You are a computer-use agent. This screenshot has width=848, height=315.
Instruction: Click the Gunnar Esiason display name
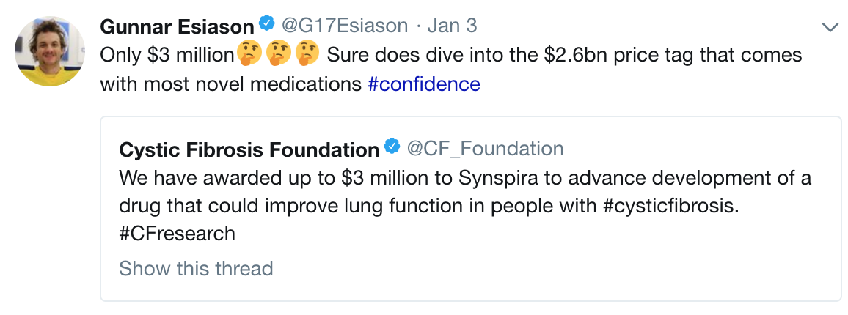[178, 26]
